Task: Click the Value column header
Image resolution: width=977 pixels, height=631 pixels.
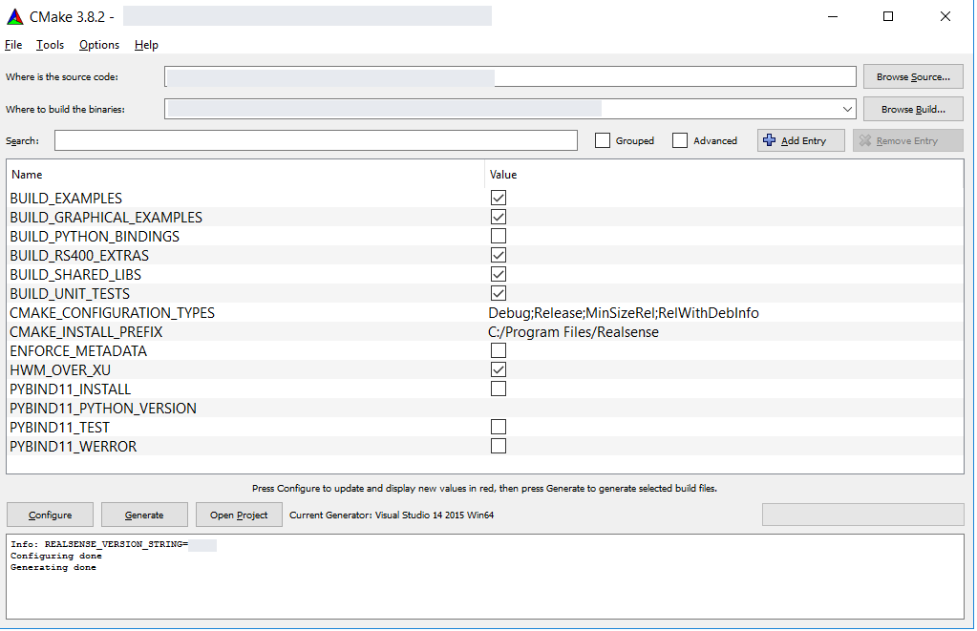Action: (724, 175)
